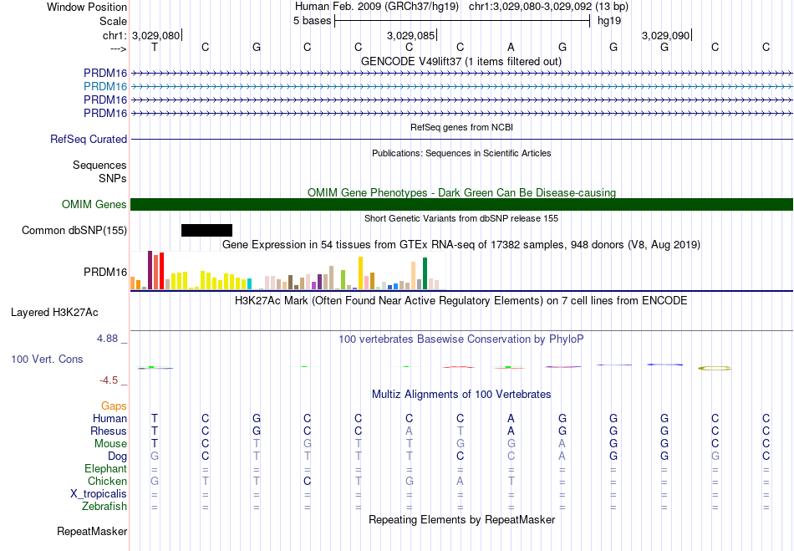Click the T base in the ruler sequence

(155, 47)
